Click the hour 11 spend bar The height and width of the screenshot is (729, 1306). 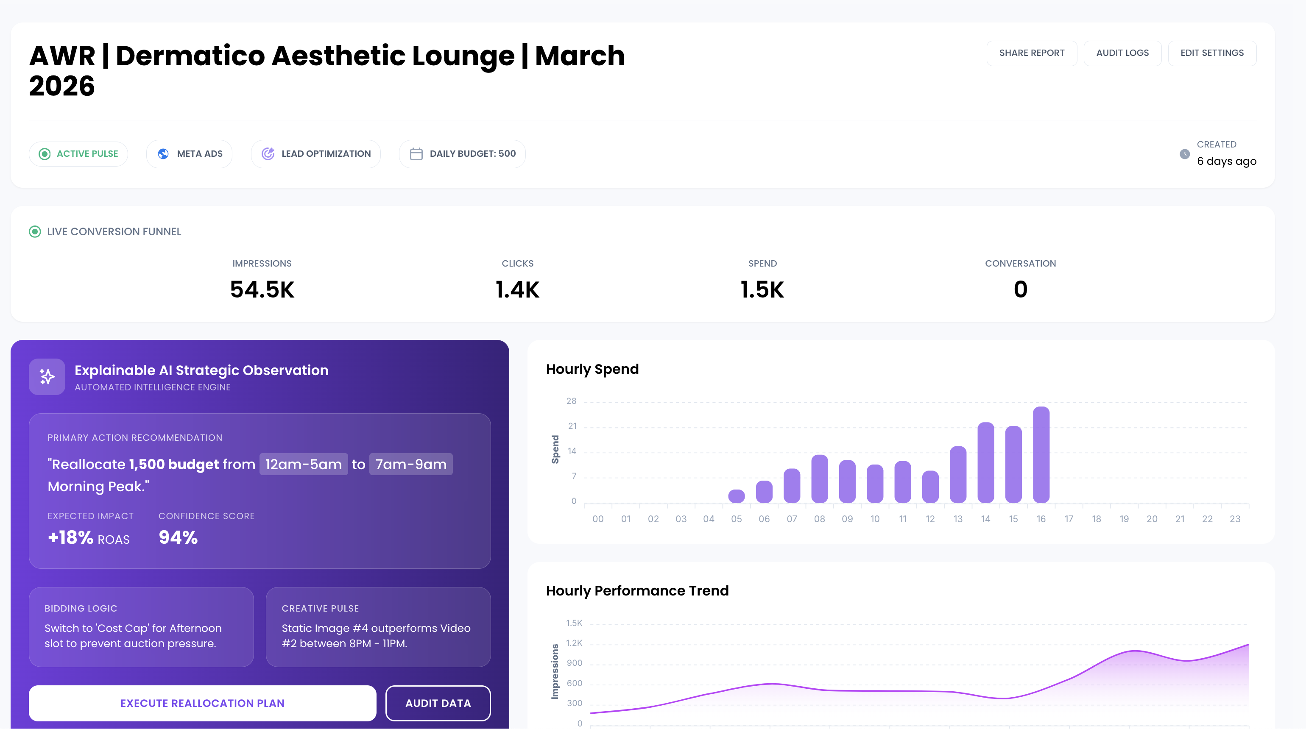(x=903, y=482)
